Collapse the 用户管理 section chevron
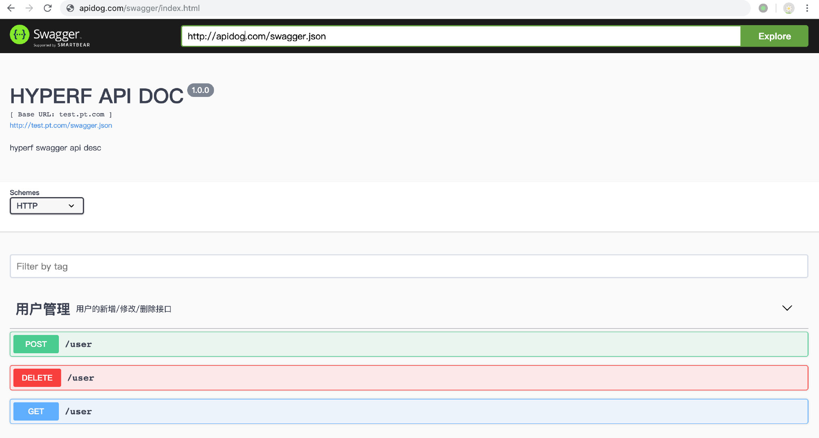This screenshot has height=438, width=819. 787,308
